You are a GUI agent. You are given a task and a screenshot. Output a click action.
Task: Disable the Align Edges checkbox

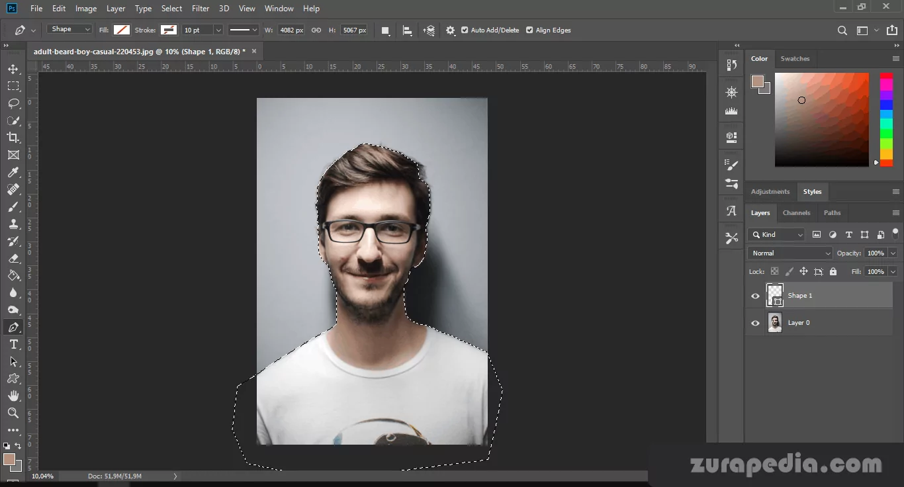pyautogui.click(x=529, y=30)
